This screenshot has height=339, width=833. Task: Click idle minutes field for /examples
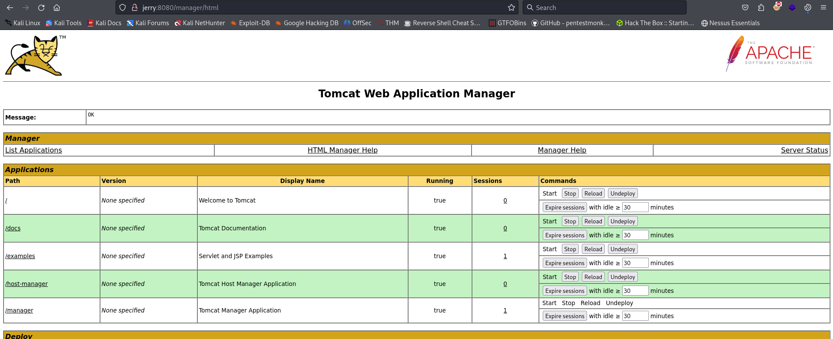click(x=635, y=263)
